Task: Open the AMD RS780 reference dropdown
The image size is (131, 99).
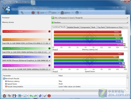Action: 26,60
